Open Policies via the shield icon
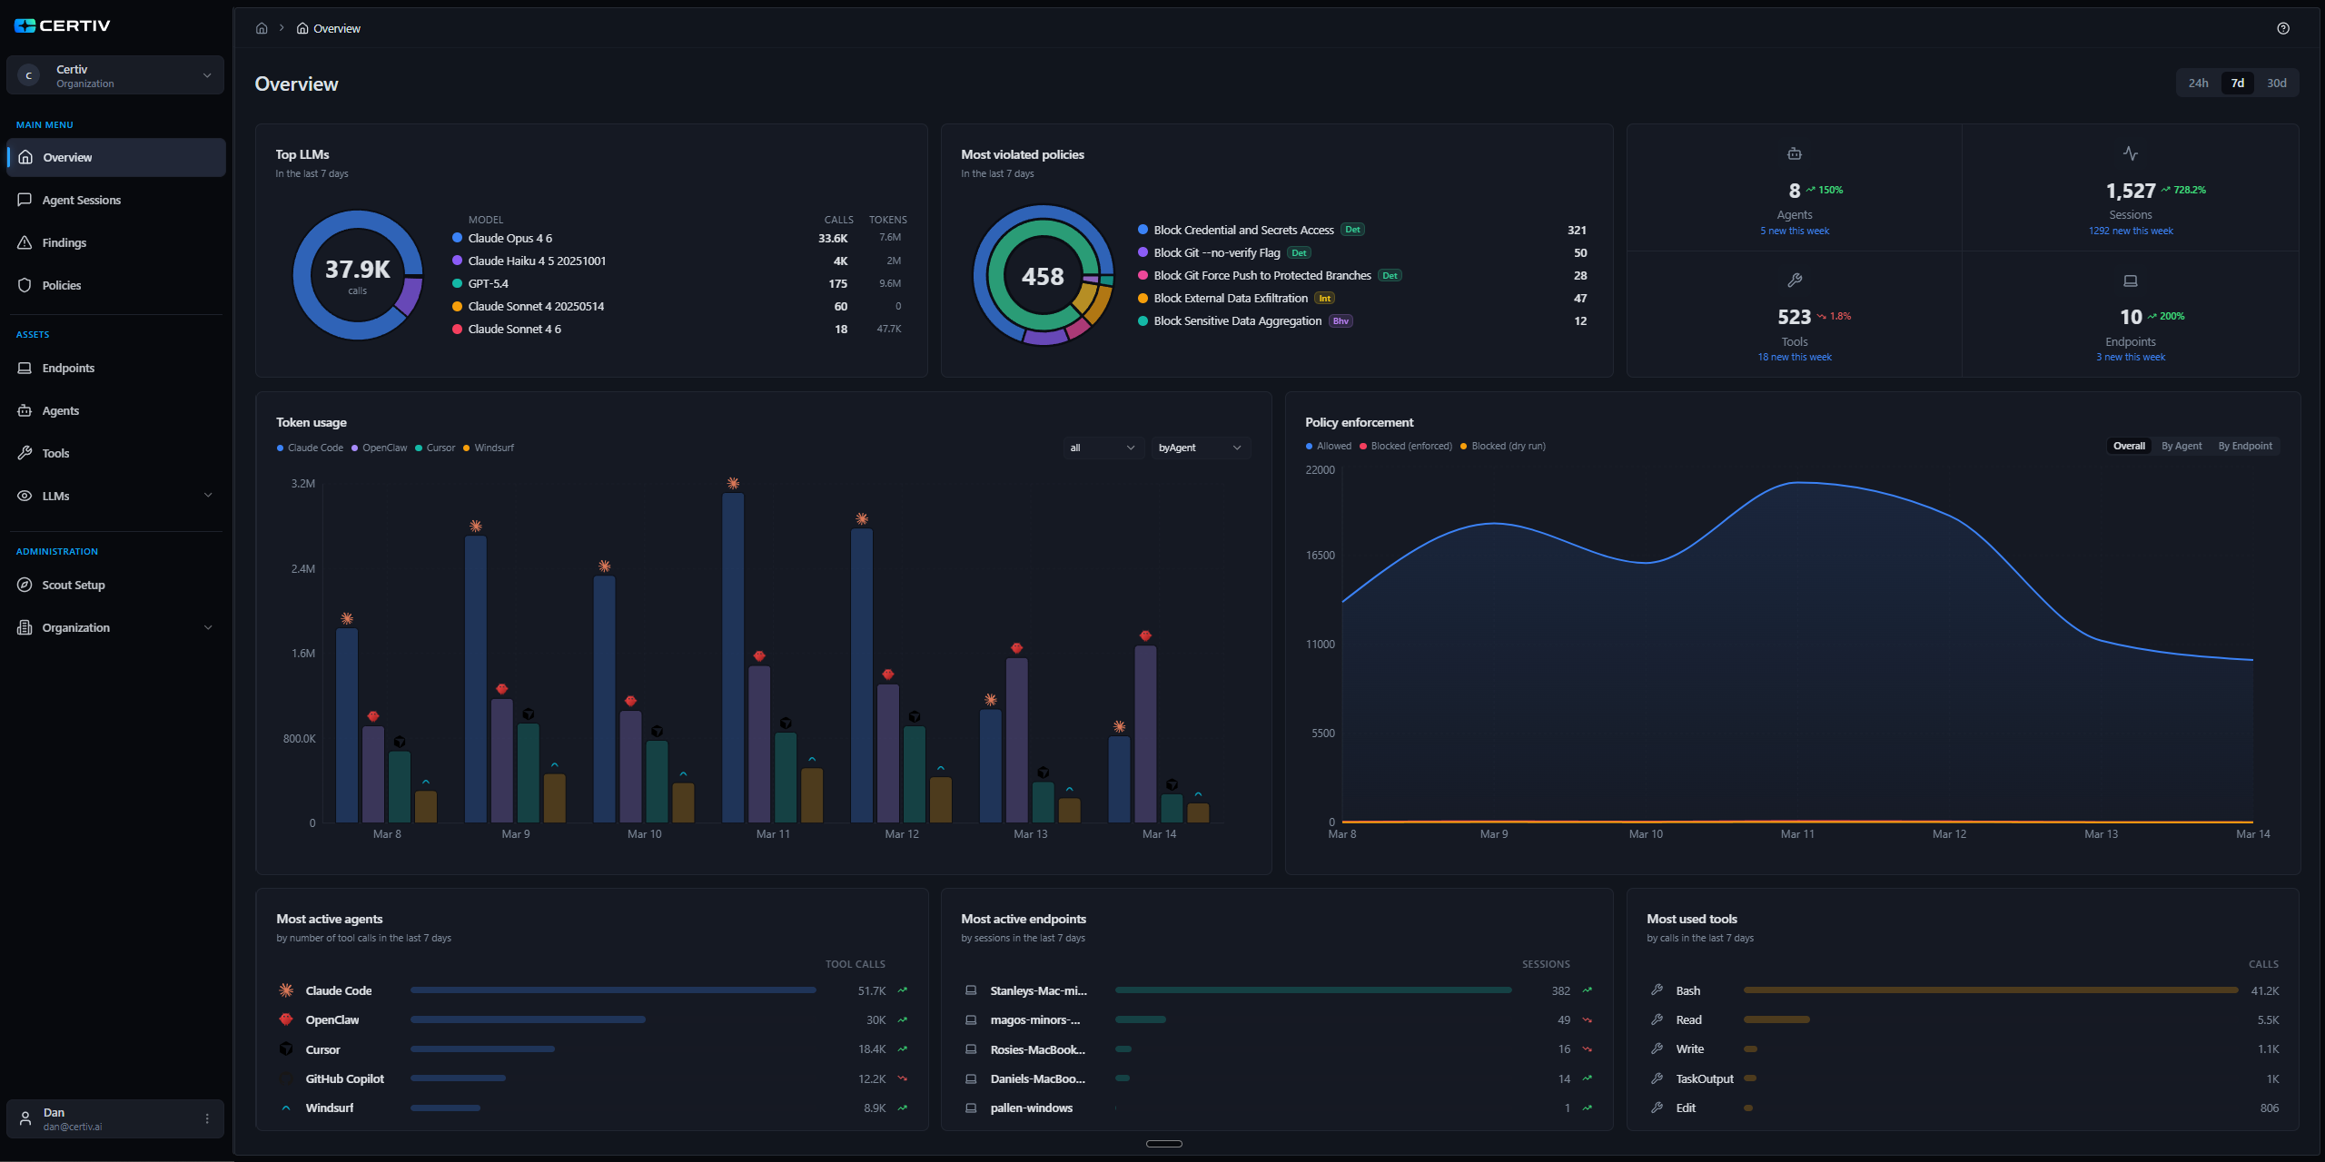The image size is (2325, 1162). [x=25, y=284]
